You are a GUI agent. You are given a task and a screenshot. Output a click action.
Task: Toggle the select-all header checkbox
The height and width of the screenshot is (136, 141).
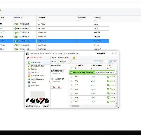[x=72, y=68]
